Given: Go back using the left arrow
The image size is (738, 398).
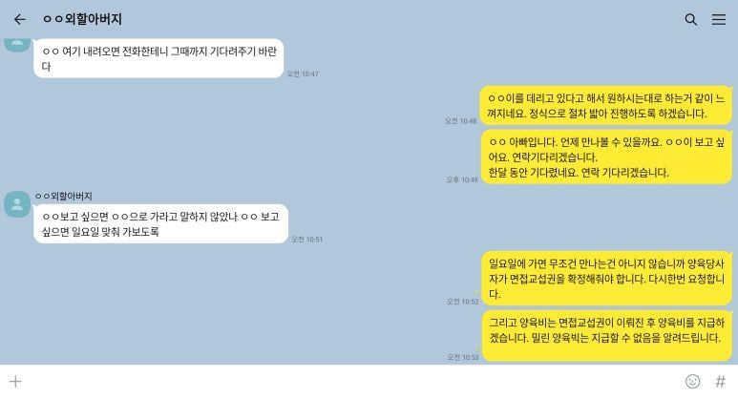Looking at the screenshot, I should click(19, 19).
